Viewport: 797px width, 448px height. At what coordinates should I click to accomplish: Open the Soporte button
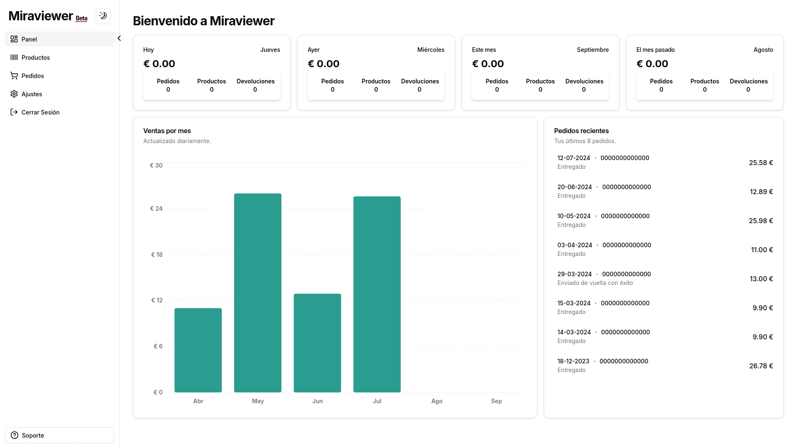(x=59, y=435)
